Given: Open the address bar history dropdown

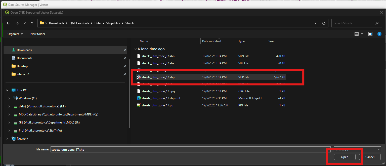Looking at the screenshot, I should tap(315, 23).
